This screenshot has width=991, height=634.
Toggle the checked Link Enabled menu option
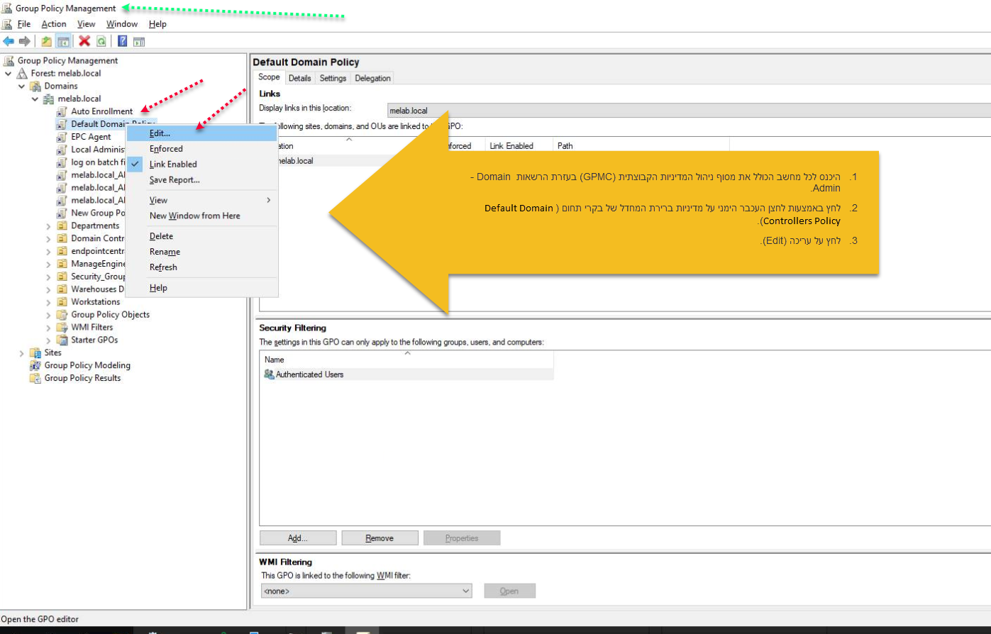pos(173,165)
